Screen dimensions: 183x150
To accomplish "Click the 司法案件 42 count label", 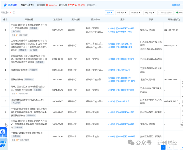I will [x=7, y=13].
